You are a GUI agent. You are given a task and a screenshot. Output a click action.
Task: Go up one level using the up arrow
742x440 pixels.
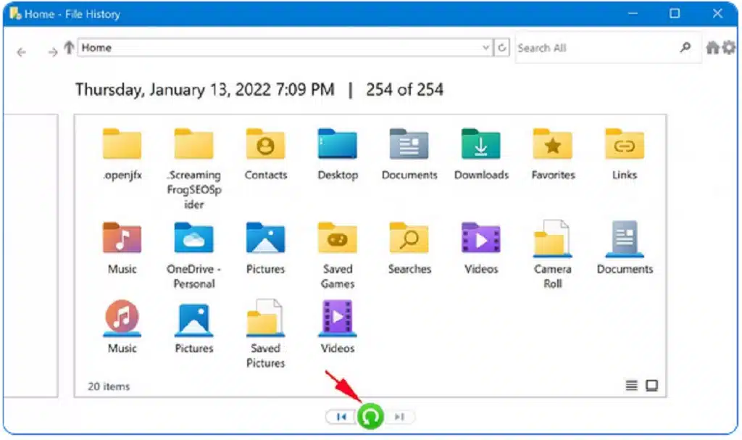(69, 46)
